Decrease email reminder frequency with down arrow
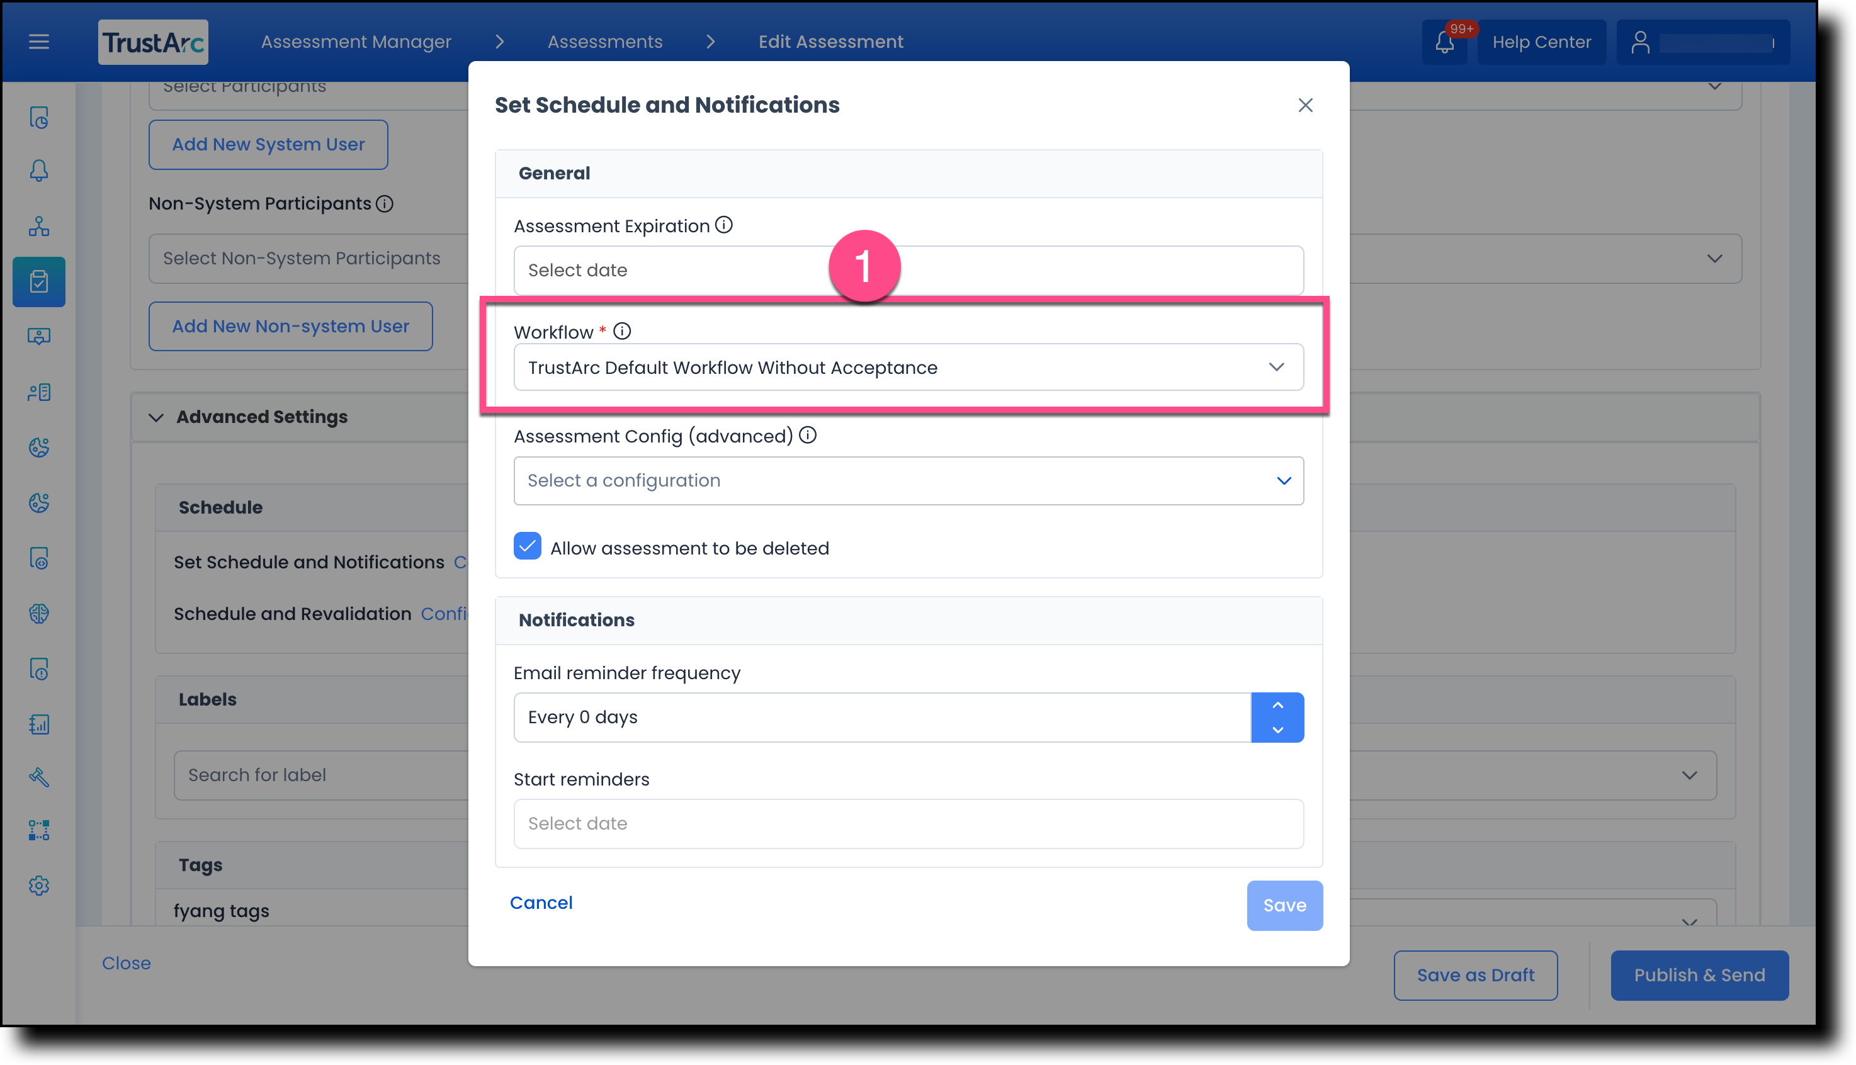 click(1277, 730)
